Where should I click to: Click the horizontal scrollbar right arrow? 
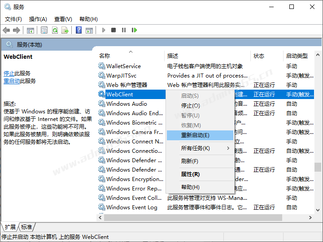(x=310, y=217)
